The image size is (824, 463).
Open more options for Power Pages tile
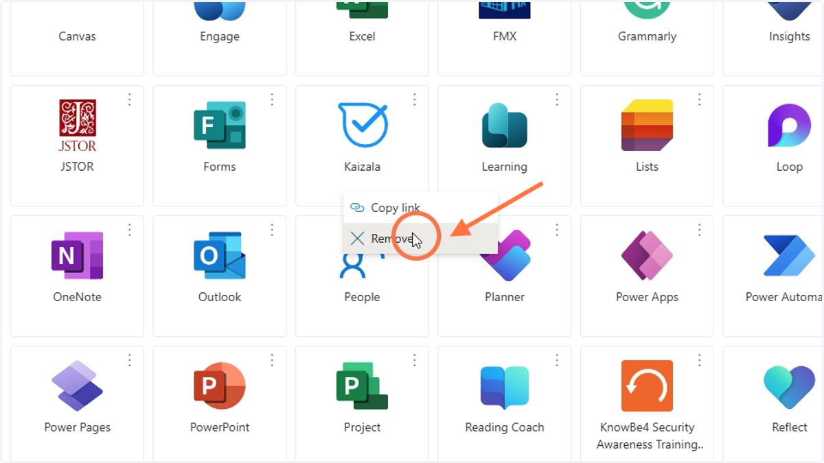(130, 360)
